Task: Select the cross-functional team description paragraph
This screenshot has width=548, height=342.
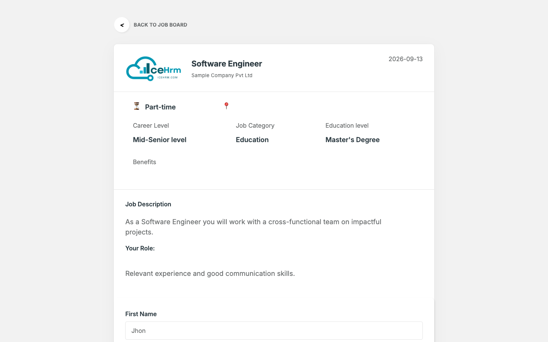Action: tap(253, 227)
